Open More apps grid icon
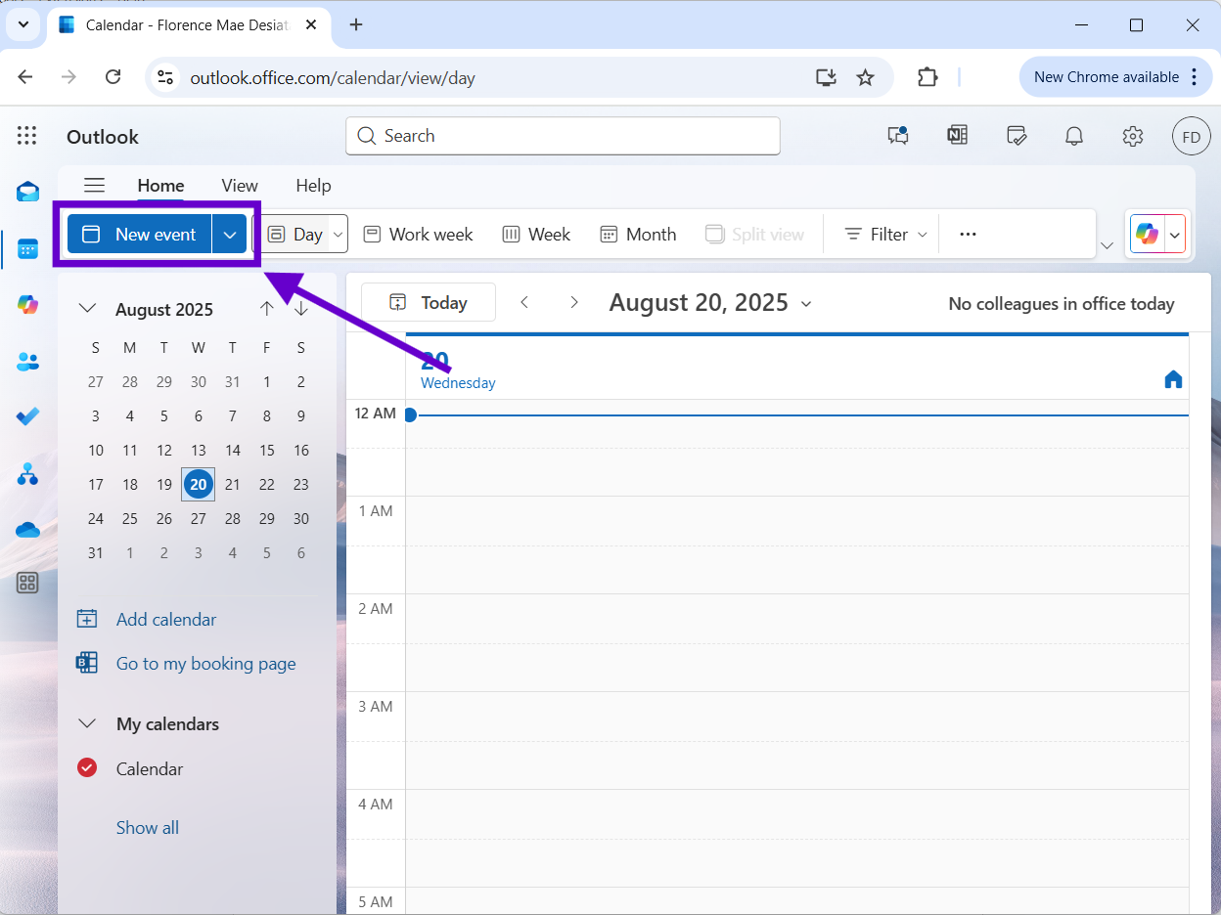The image size is (1221, 915). coord(27,584)
